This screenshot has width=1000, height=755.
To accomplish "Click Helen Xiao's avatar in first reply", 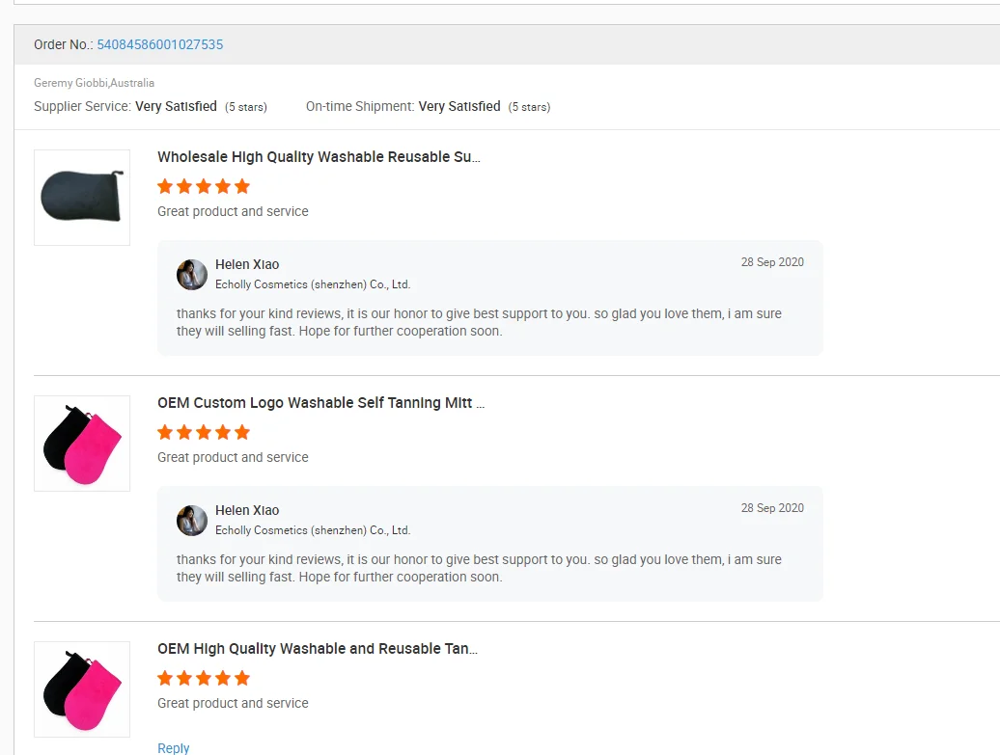I will pyautogui.click(x=192, y=275).
